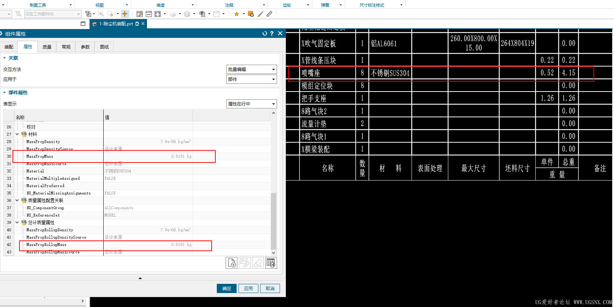Open the selection filter funnel icon

coord(18,14)
